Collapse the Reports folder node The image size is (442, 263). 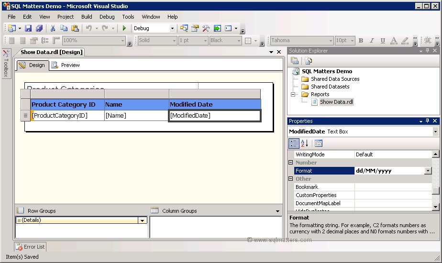(x=293, y=94)
